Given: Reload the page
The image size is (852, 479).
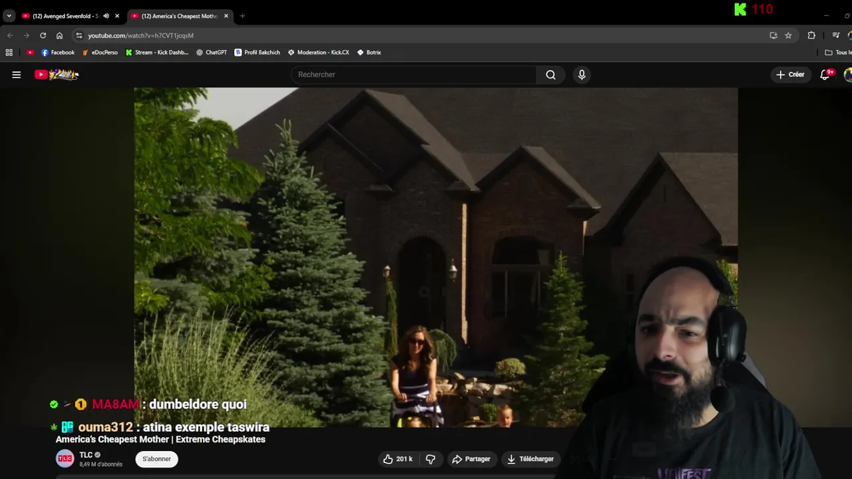Looking at the screenshot, I should pyautogui.click(x=43, y=35).
